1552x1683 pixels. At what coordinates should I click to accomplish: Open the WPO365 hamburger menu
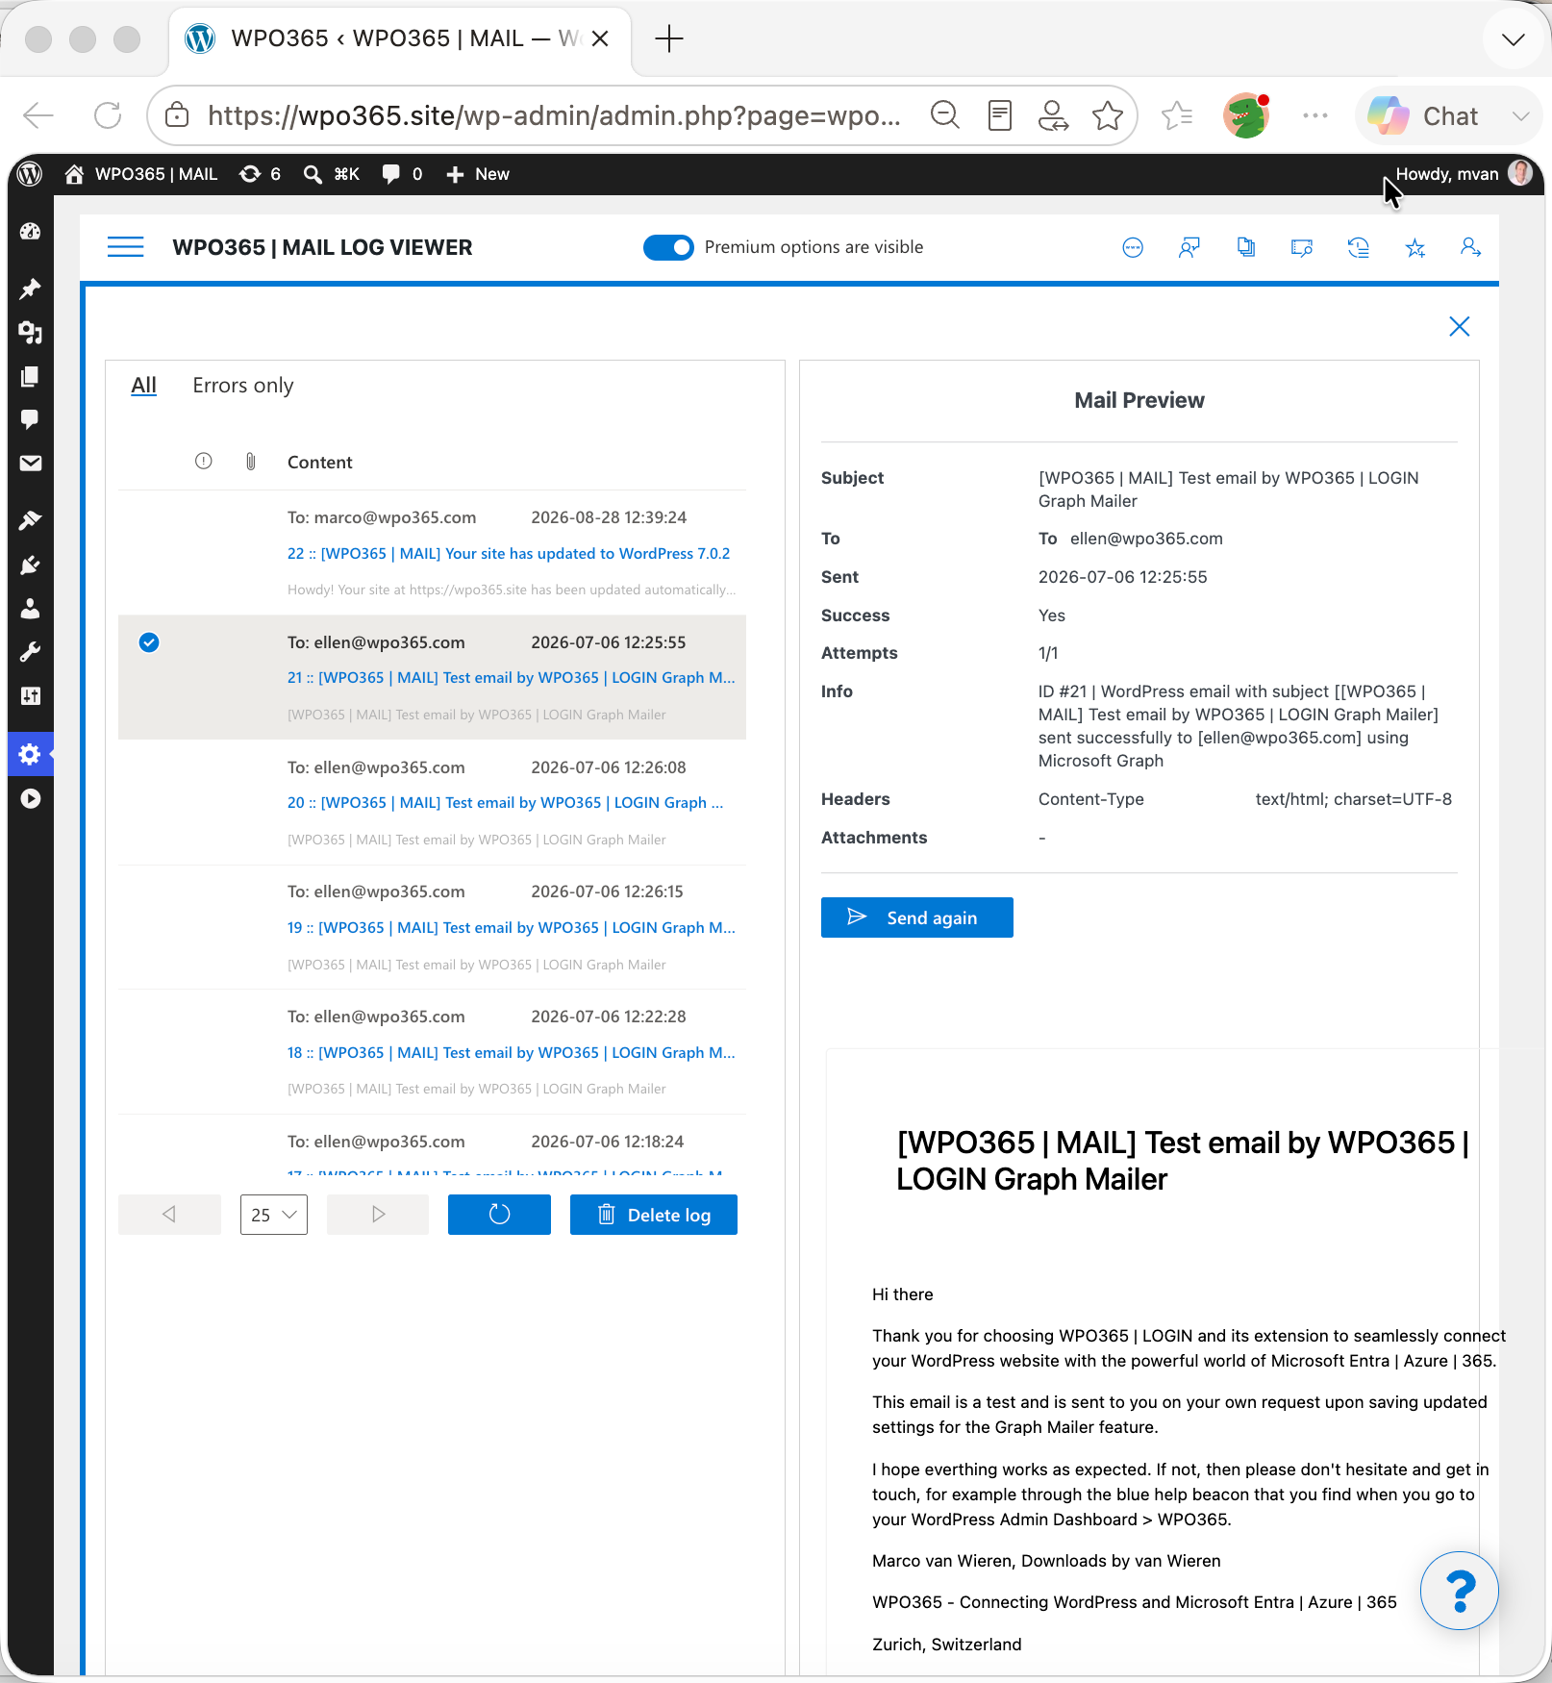coord(126,247)
